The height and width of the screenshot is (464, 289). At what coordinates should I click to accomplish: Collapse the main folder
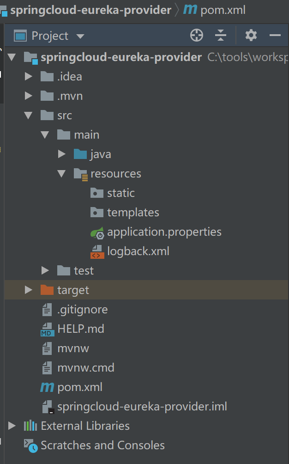coord(45,135)
